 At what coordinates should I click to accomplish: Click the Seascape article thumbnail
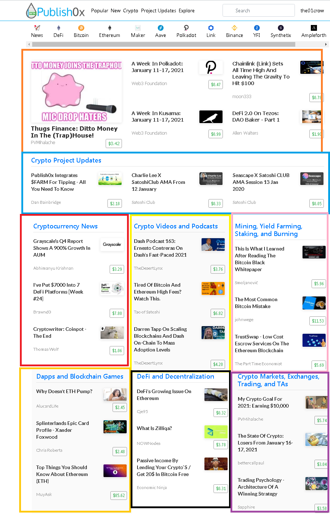click(x=312, y=179)
